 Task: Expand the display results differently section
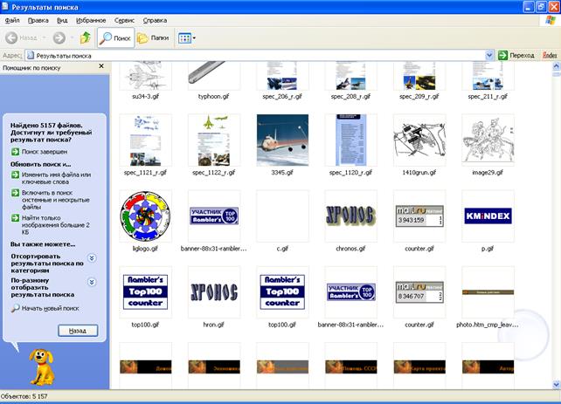(x=93, y=283)
